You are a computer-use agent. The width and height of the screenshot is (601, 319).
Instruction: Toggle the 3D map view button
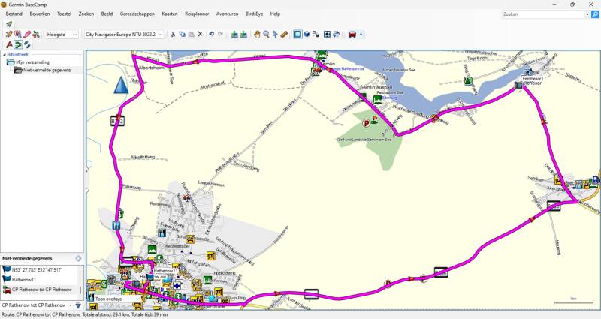[307, 34]
